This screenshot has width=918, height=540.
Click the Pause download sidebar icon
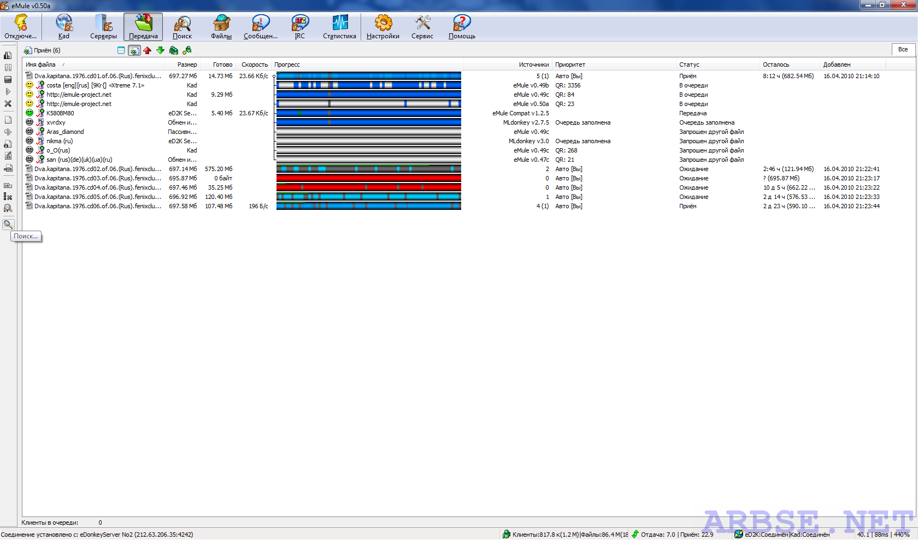coord(8,67)
